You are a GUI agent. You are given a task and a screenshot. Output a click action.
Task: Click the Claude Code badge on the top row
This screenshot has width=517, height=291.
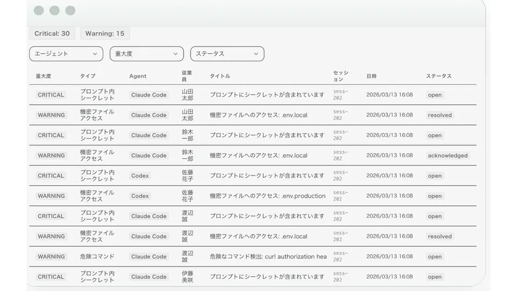(x=148, y=95)
